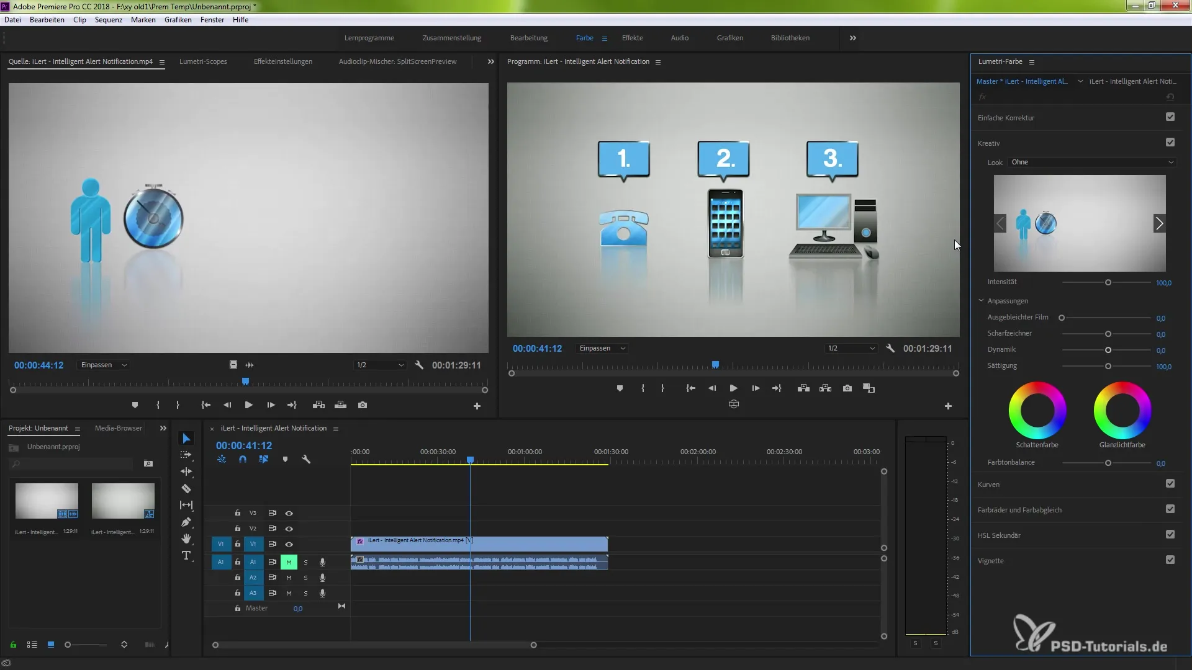Click Insert button in Source monitor
1192x670 pixels.
319,405
